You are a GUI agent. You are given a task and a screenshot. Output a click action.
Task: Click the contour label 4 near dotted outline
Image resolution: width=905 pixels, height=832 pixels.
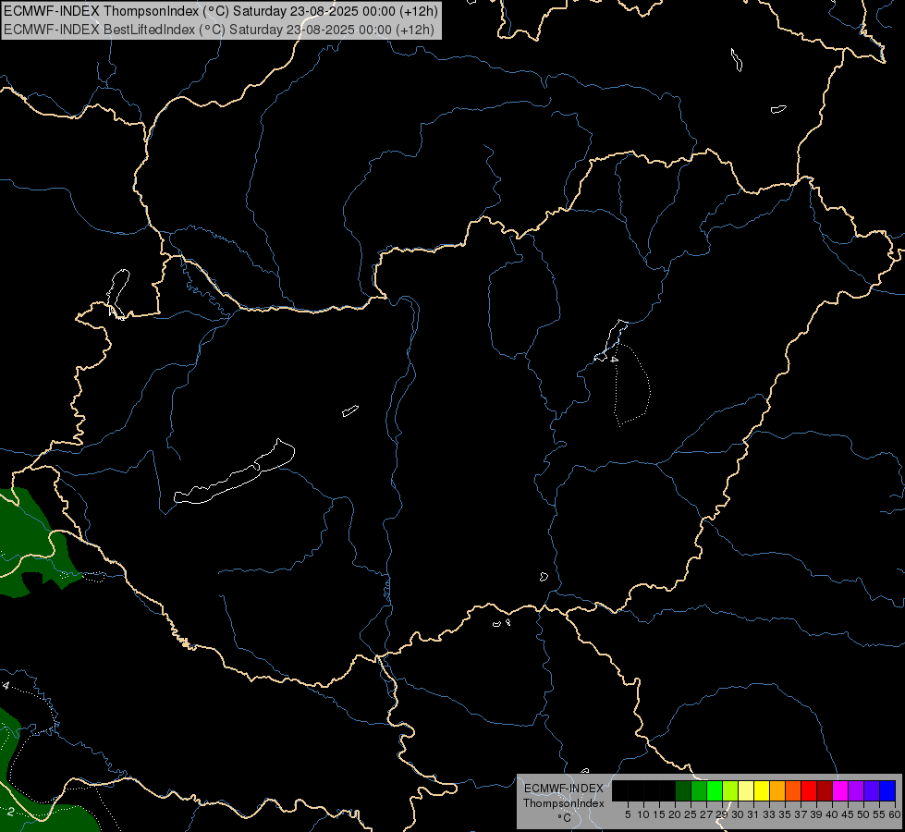click(615, 359)
